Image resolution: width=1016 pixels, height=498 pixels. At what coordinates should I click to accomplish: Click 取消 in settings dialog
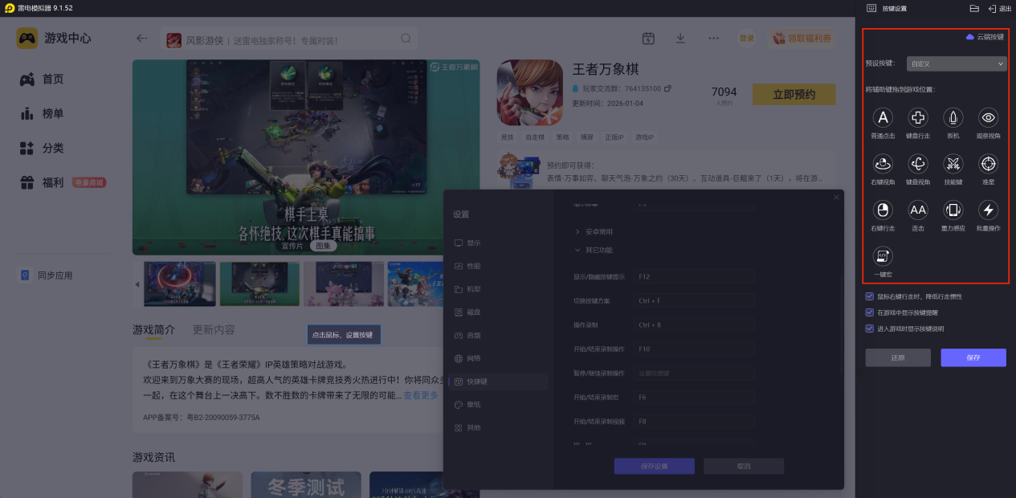click(x=744, y=467)
